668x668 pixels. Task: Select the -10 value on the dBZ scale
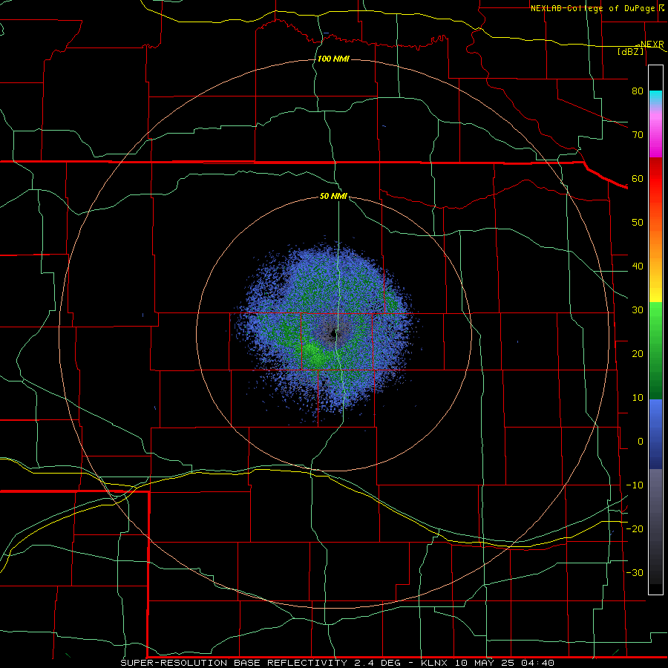[635, 485]
